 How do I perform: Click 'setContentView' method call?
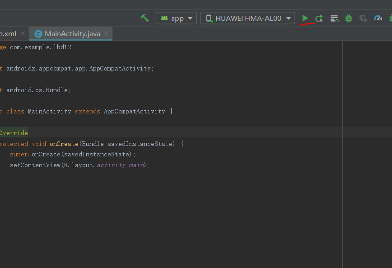pyautogui.click(x=35, y=165)
